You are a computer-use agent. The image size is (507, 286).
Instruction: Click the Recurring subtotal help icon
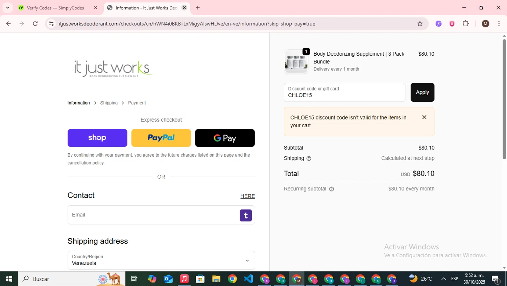pyautogui.click(x=332, y=189)
